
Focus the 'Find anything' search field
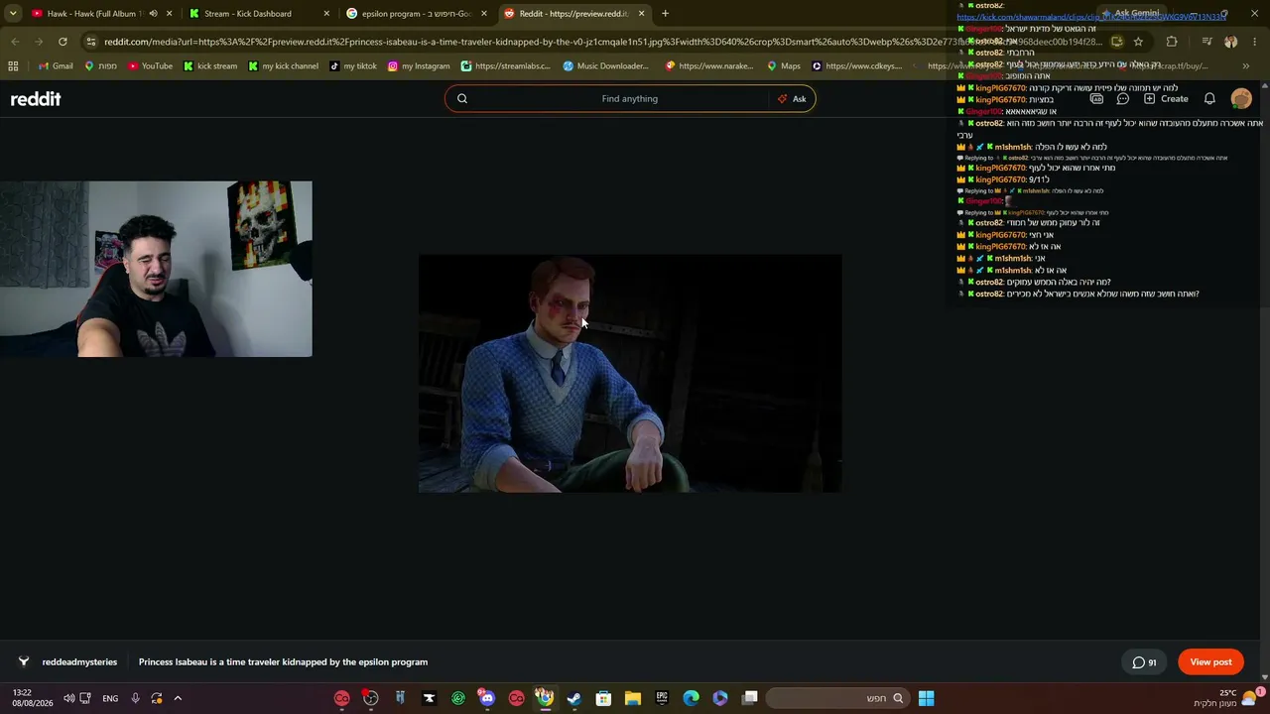pyautogui.click(x=629, y=99)
